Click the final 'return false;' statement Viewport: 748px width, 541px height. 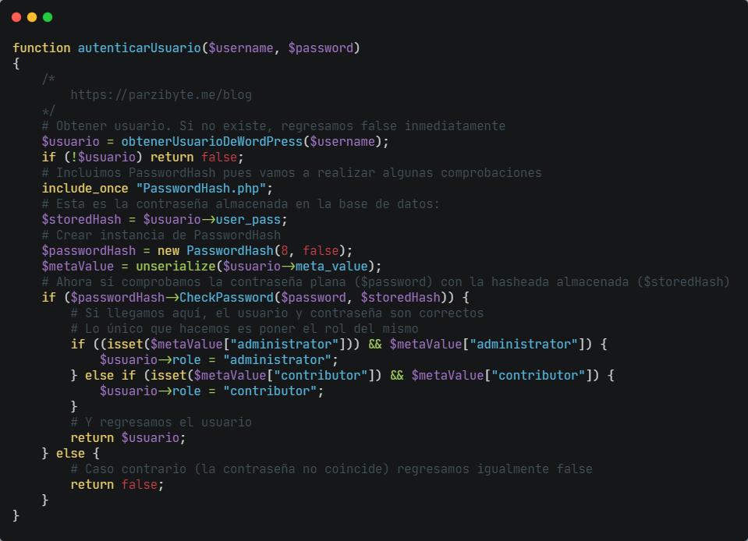click(117, 485)
